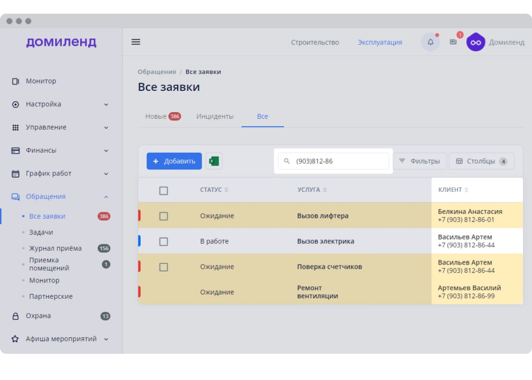Tick the select-all checkbox in the table header
The height and width of the screenshot is (380, 532).
click(x=164, y=191)
